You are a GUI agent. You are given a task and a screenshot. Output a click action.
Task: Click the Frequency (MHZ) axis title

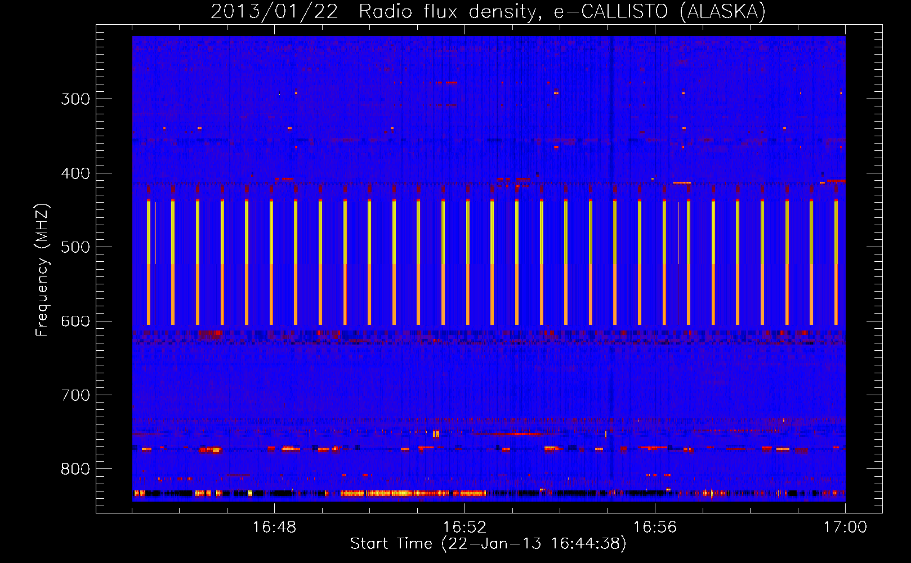pyautogui.click(x=42, y=270)
